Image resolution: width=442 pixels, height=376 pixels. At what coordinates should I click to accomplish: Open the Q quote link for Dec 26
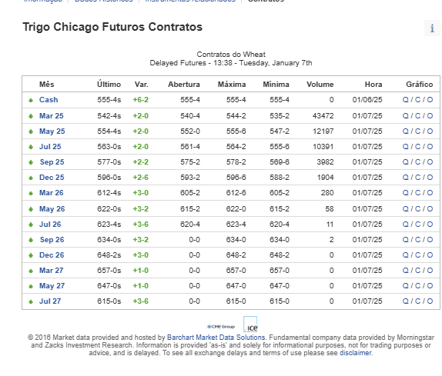tap(405, 255)
